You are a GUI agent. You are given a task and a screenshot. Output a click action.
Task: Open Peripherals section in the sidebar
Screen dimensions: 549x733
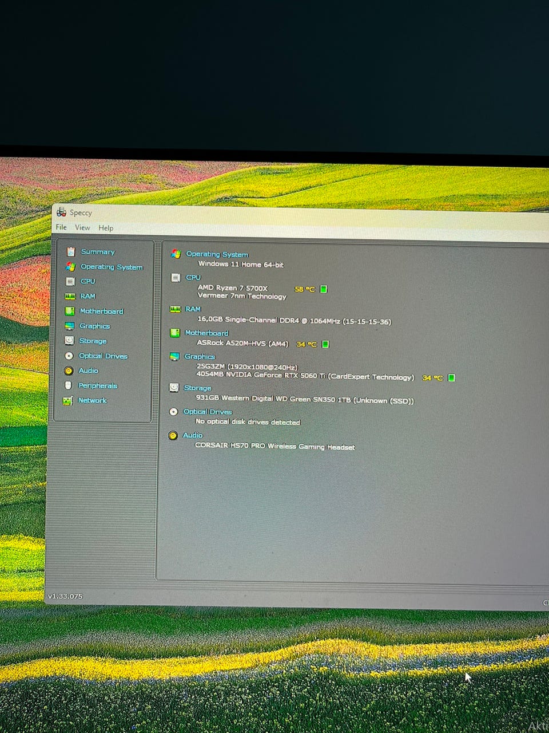(x=98, y=385)
